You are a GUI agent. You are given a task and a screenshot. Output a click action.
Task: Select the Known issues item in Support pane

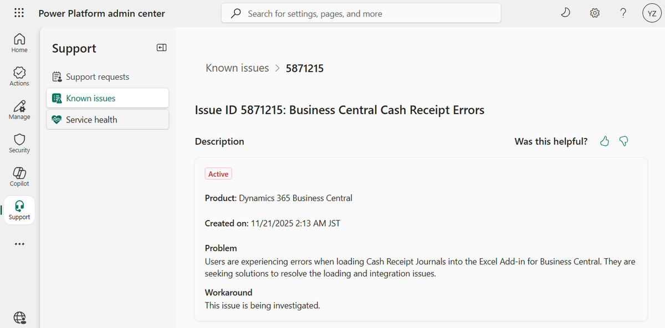pyautogui.click(x=91, y=98)
